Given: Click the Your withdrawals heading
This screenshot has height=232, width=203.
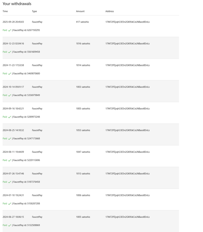Looking at the screenshot, I should pyautogui.click(x=17, y=4).
